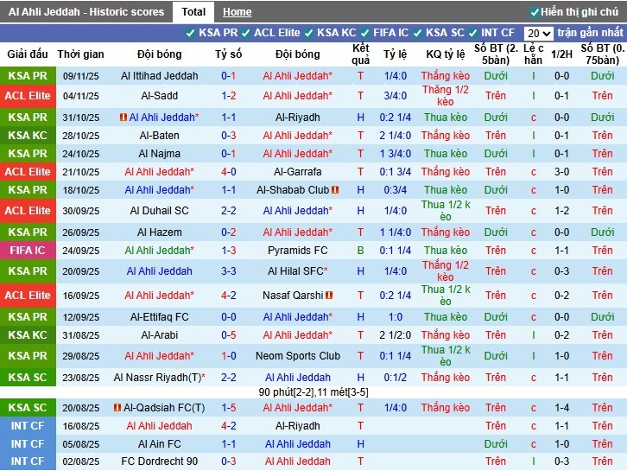
Task: Open the Pyramids FC team link
Action: (x=297, y=251)
